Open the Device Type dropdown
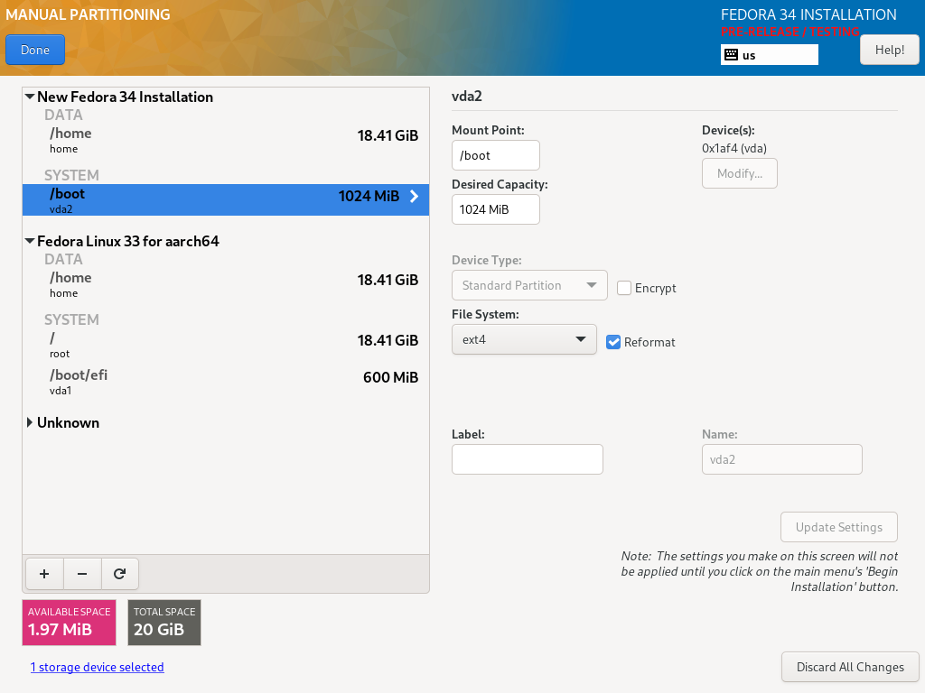Screen dimensions: 925x693 [529, 285]
